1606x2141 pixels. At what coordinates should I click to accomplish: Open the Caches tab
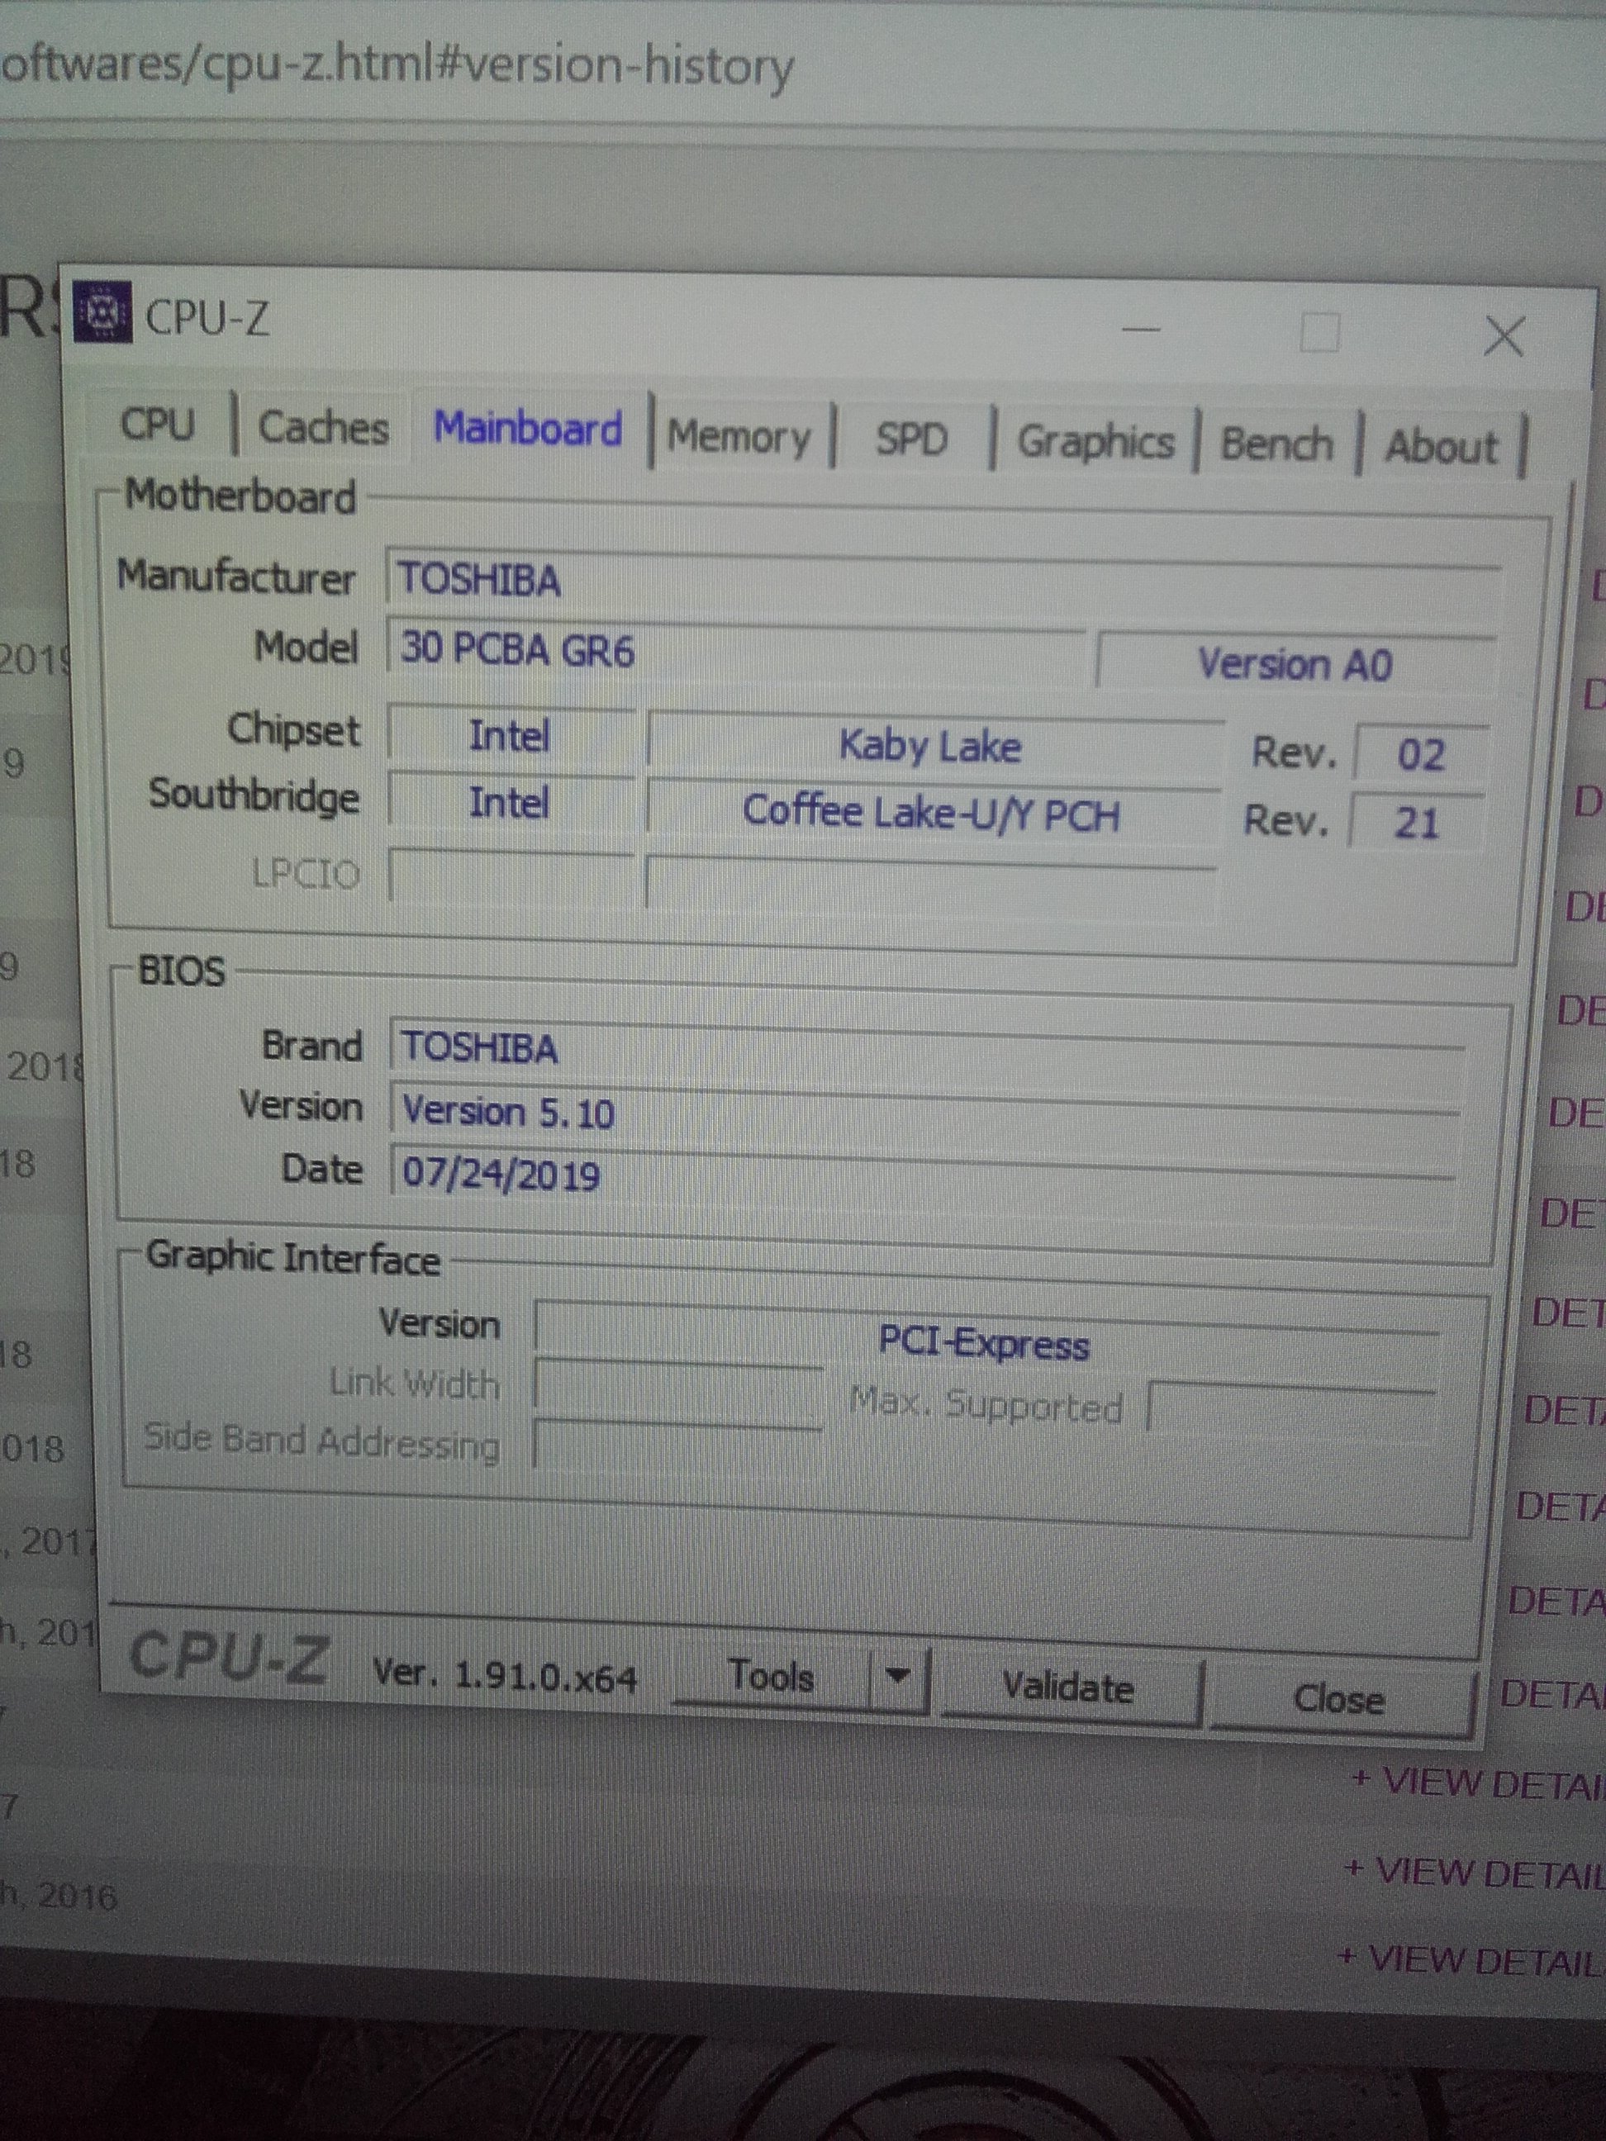(x=322, y=428)
